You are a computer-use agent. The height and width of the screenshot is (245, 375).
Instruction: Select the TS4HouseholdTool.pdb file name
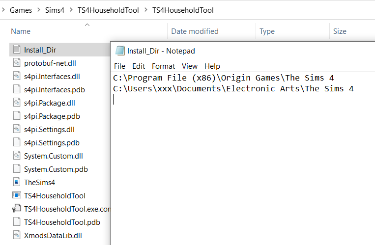(62, 222)
